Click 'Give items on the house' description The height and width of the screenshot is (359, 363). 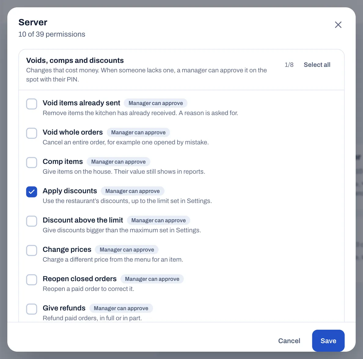coord(124,172)
